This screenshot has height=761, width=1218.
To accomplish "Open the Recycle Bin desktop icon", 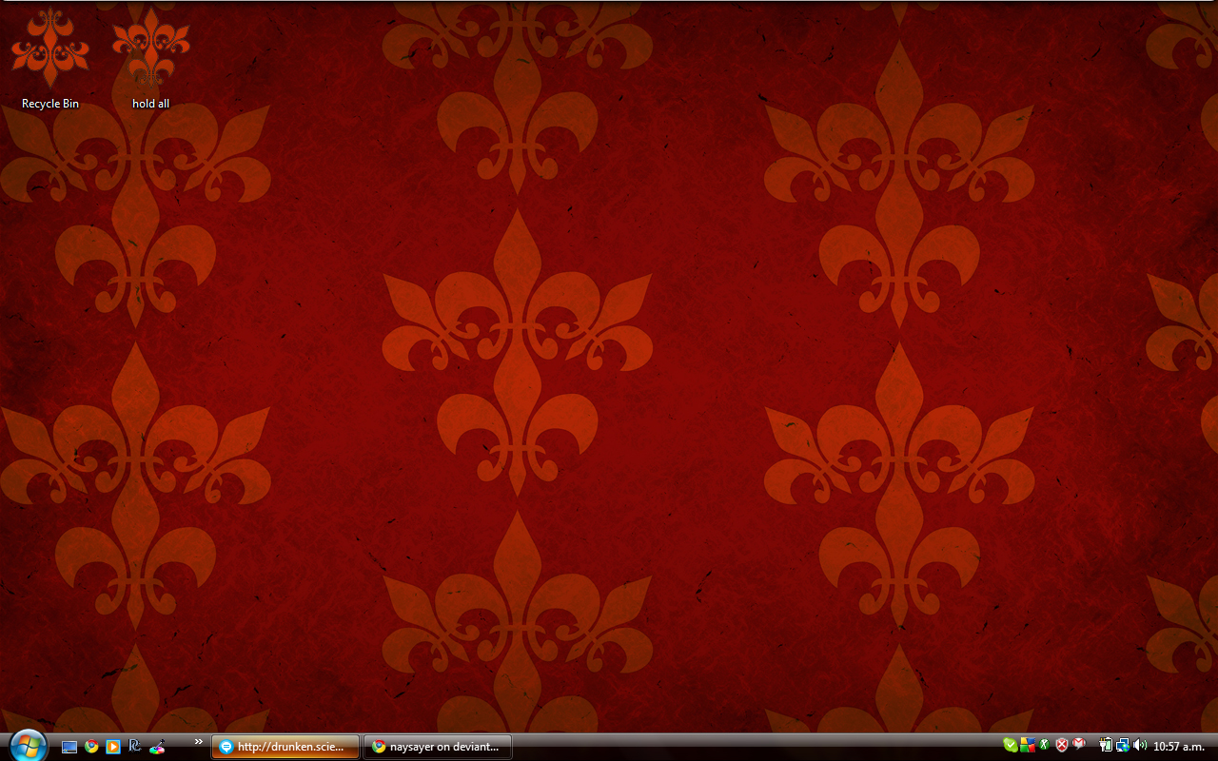I will point(50,59).
